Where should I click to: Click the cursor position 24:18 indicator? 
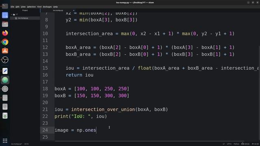[x=26, y=144]
